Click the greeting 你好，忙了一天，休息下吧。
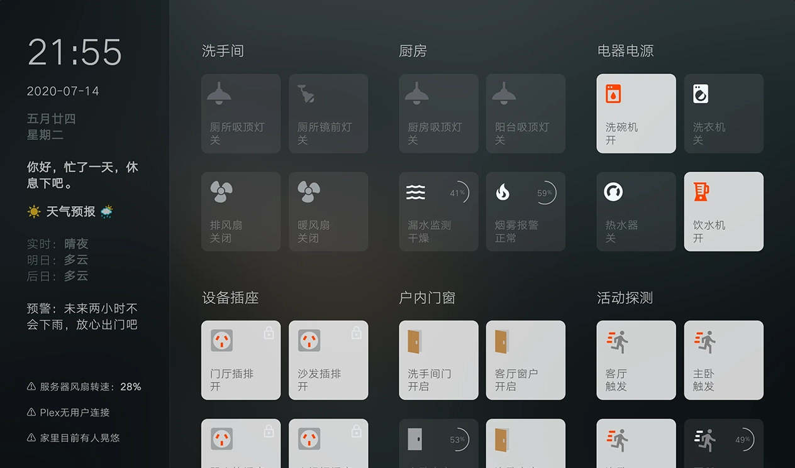Screen dimensions: 795x468 pyautogui.click(x=82, y=175)
